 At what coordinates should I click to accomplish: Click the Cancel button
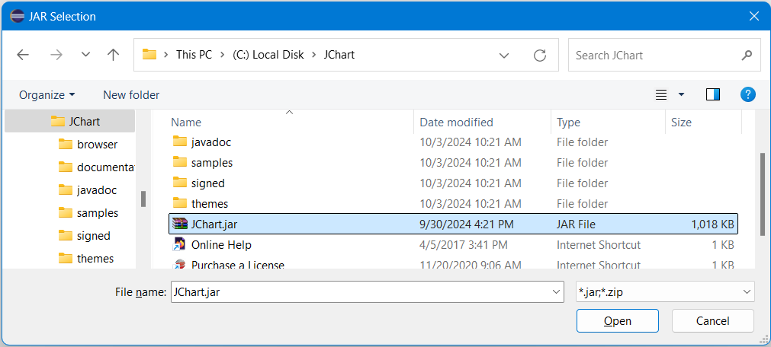pyautogui.click(x=712, y=321)
